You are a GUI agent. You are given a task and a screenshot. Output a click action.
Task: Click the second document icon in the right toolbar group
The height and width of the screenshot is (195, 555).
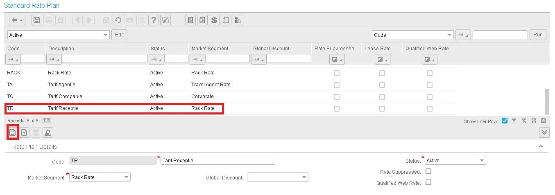click(202, 20)
